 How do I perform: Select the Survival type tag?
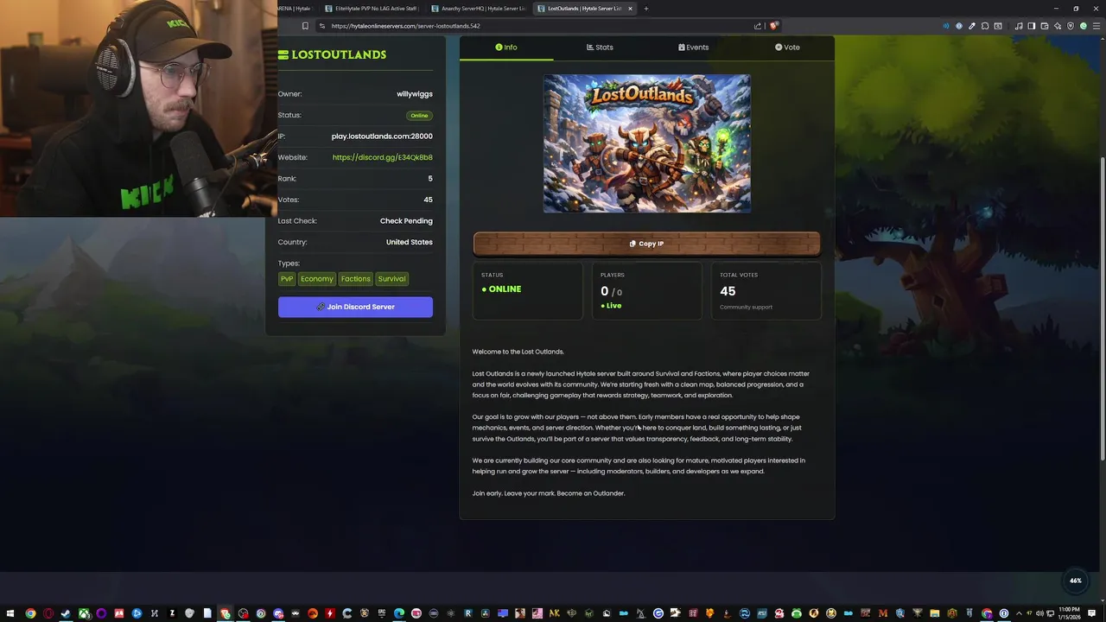click(391, 279)
